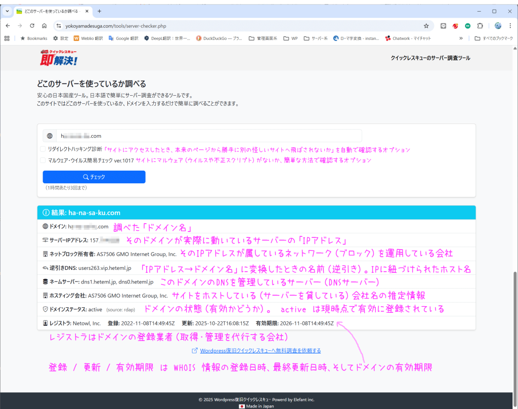This screenshot has width=518, height=409.
Task: Enable リダイレクトハッキング診断 checkbox
Action: point(43,150)
